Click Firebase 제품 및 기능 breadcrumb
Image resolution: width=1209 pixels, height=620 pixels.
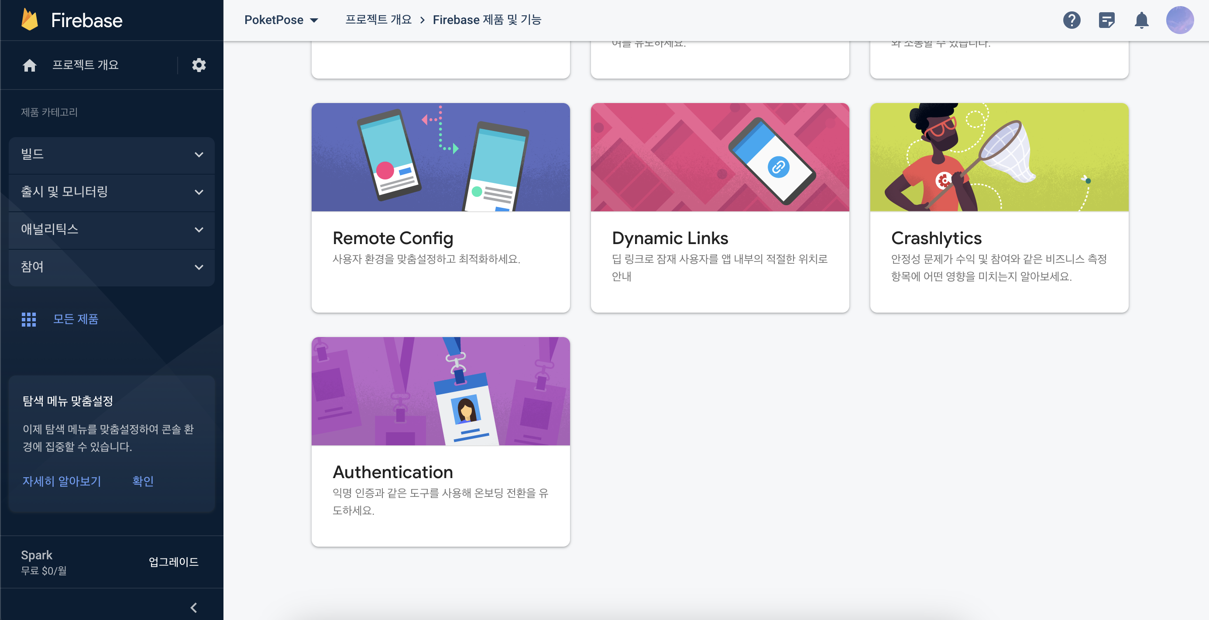point(487,20)
